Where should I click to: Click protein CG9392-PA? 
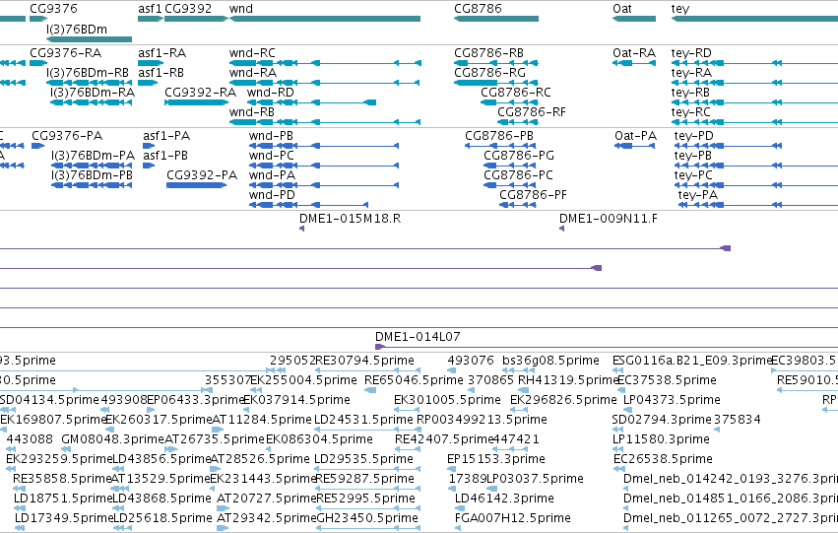coord(202,175)
